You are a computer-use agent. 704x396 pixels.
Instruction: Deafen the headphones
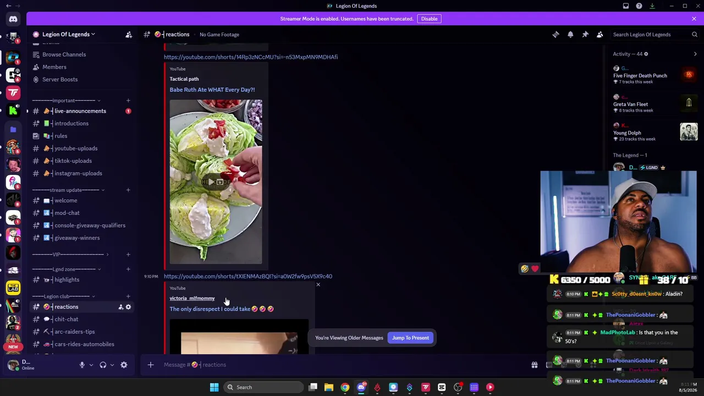103,365
